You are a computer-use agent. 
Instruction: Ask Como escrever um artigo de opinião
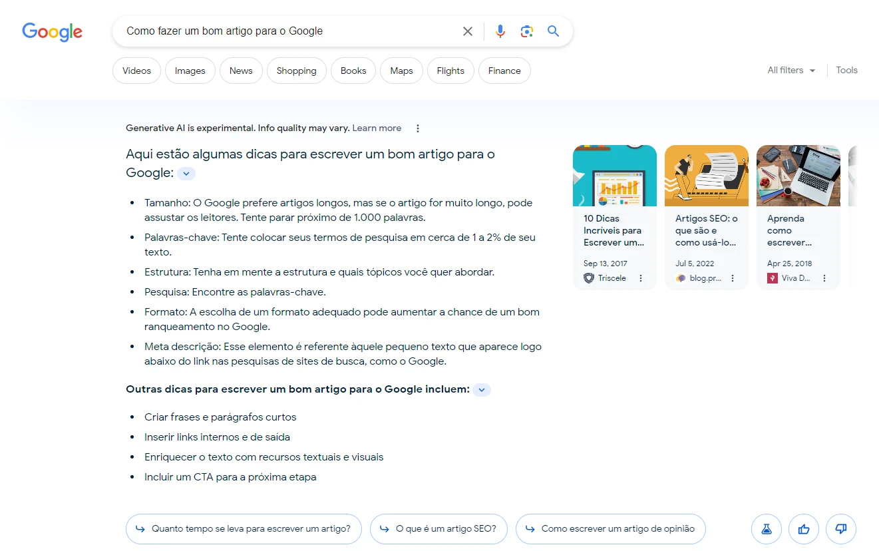611,529
